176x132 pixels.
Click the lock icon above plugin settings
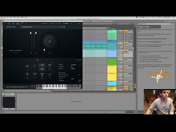click(x=80, y=60)
